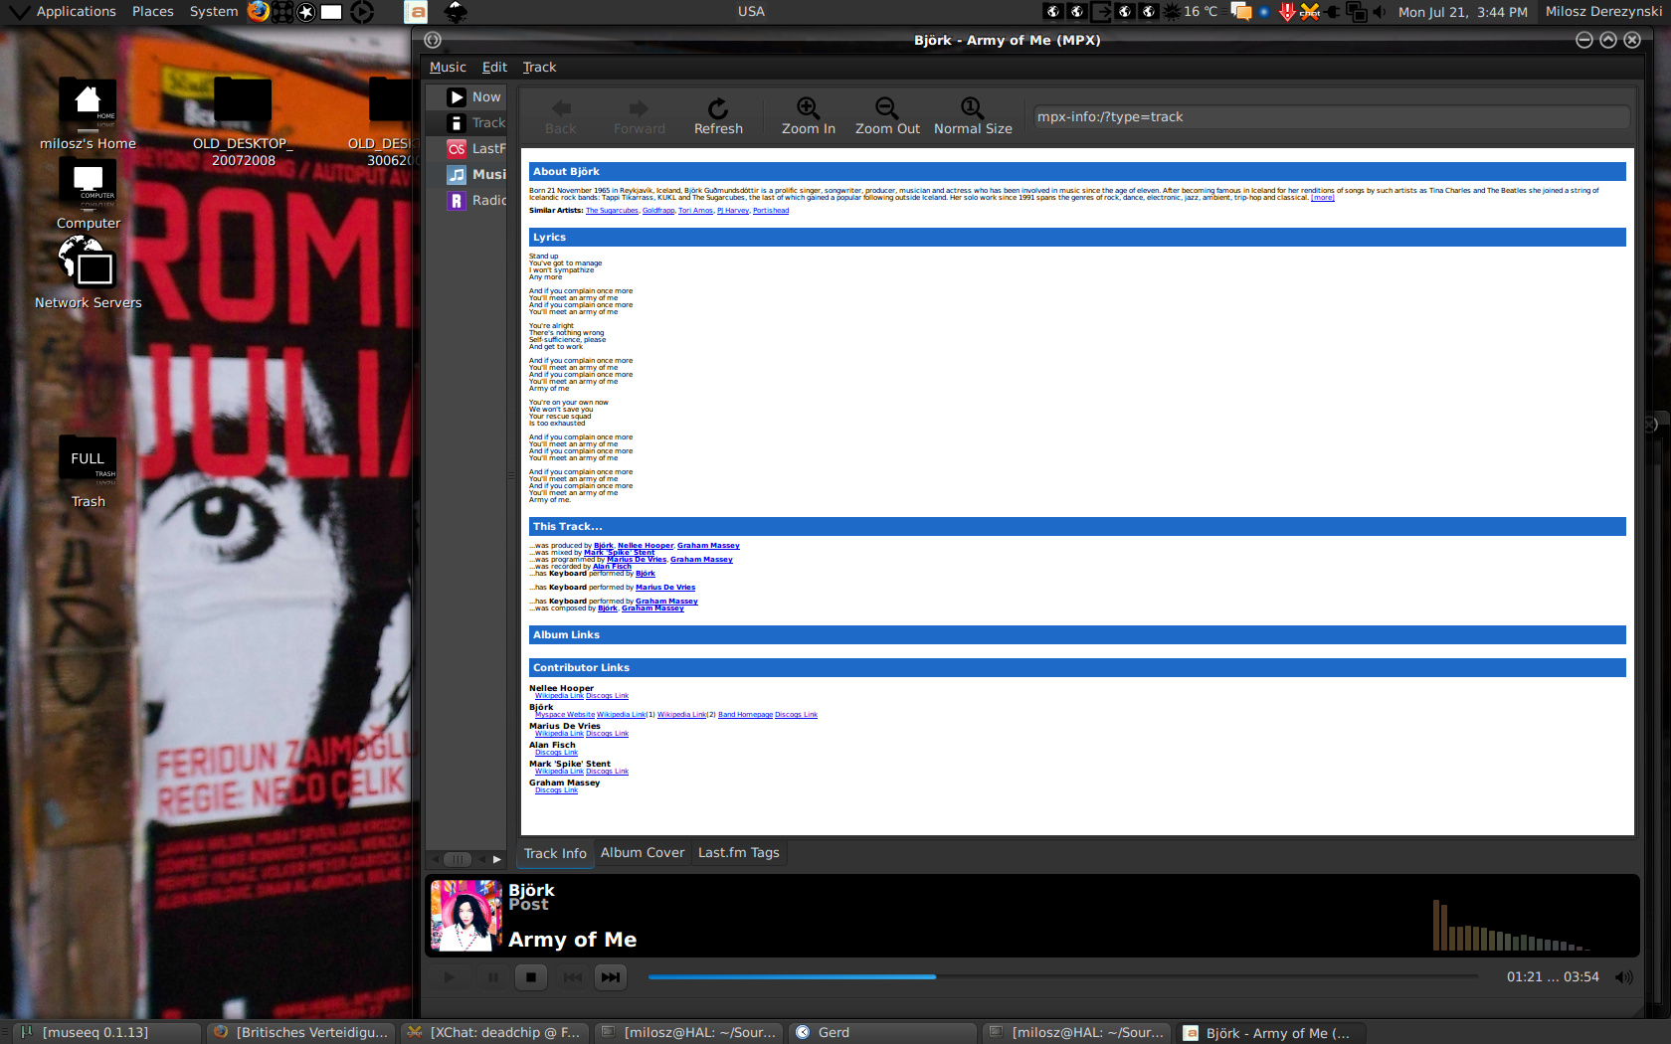Open the Goldfrapp similar artist link
This screenshot has width=1671, height=1044.
(658, 211)
